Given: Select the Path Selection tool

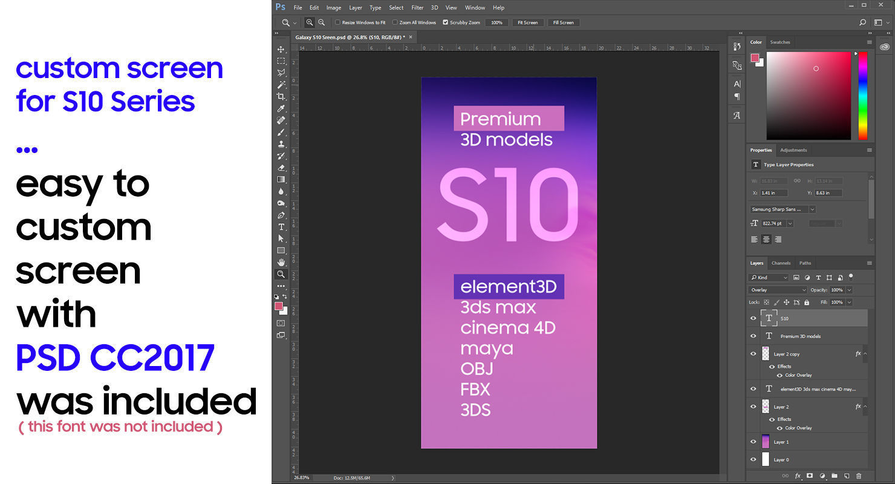Looking at the screenshot, I should coord(281,238).
